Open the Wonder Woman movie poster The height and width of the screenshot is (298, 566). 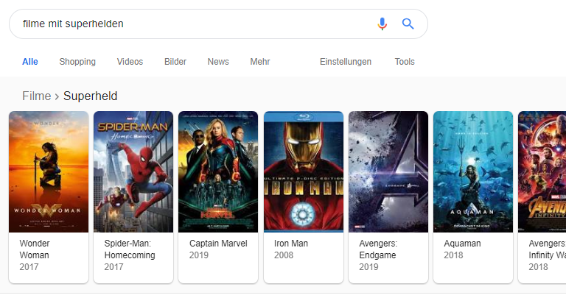pyautogui.click(x=49, y=172)
